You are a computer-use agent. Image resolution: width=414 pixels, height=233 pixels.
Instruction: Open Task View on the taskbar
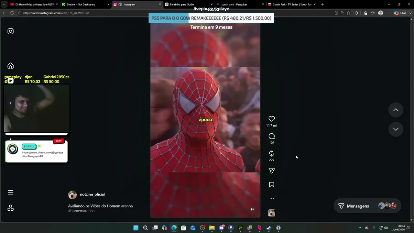tap(155, 228)
